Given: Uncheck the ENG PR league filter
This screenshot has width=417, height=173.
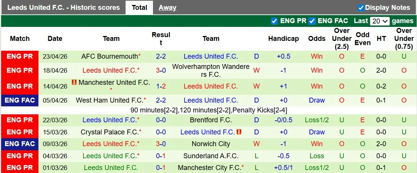Looking at the screenshot, I should point(274,21).
